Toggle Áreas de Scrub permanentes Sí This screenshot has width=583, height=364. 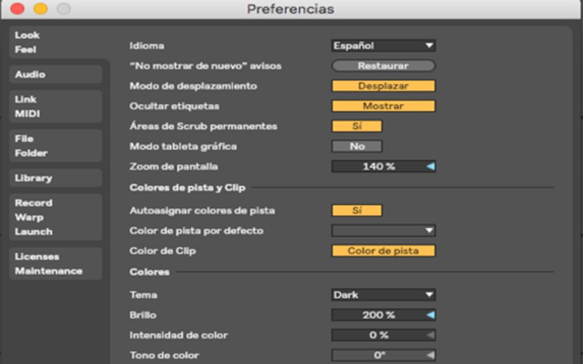click(356, 126)
